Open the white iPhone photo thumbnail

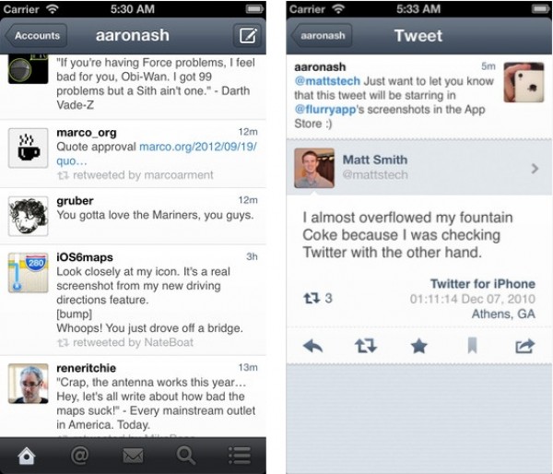pyautogui.click(x=524, y=82)
